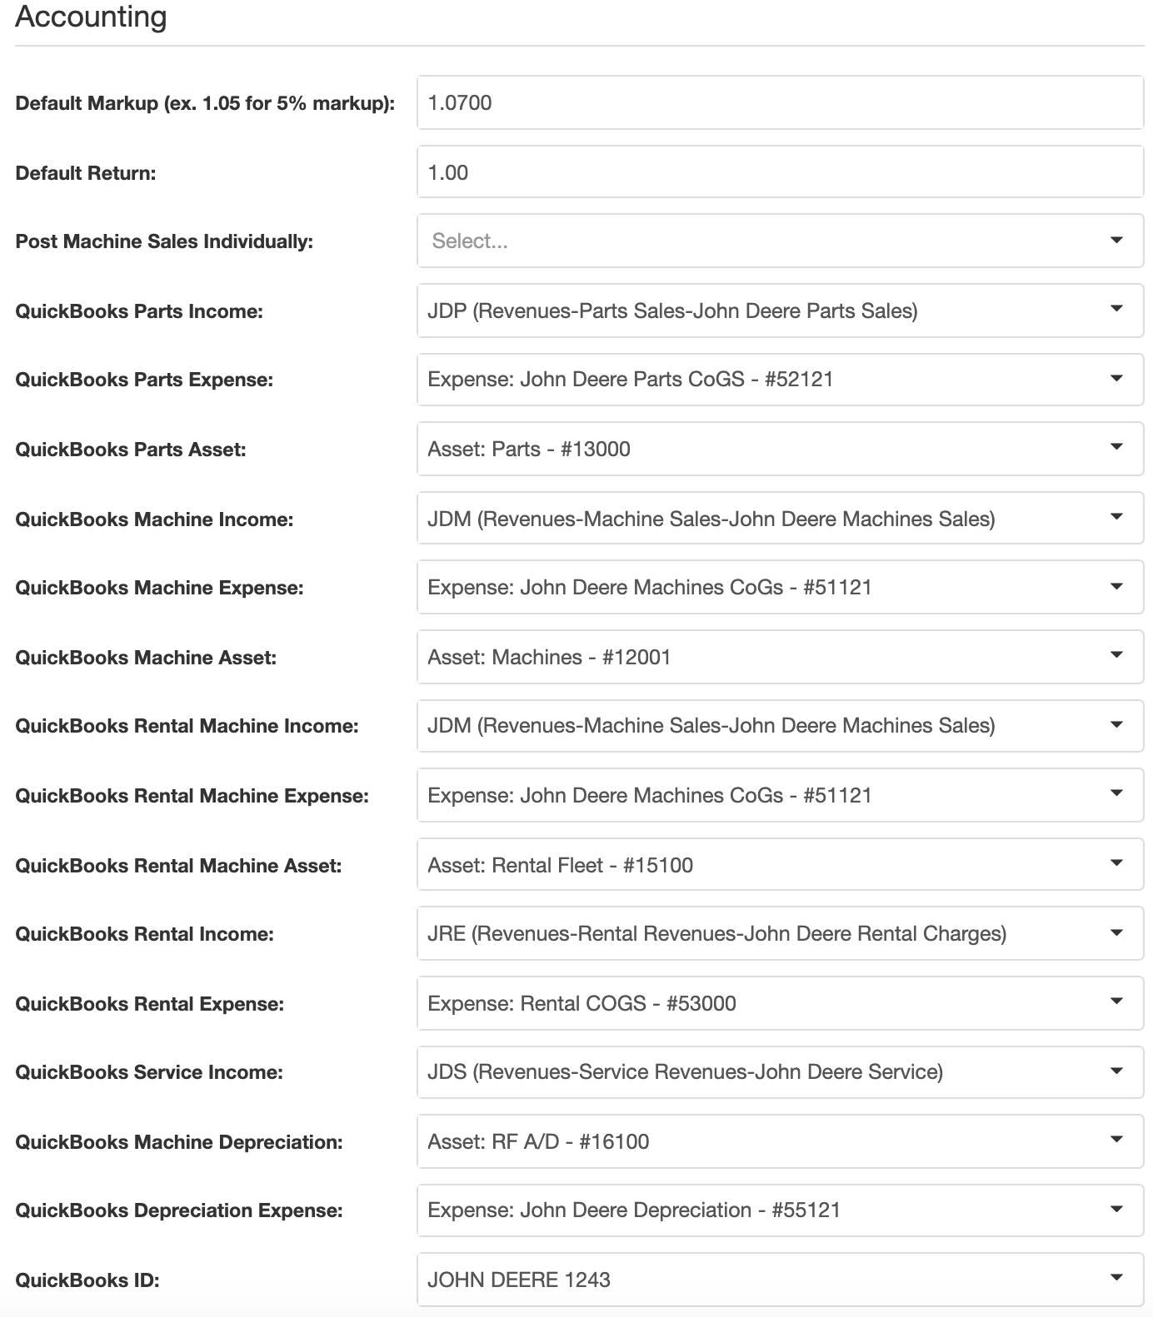Click arrow icon on JOHN DEERE 1243 field

tap(1117, 1278)
